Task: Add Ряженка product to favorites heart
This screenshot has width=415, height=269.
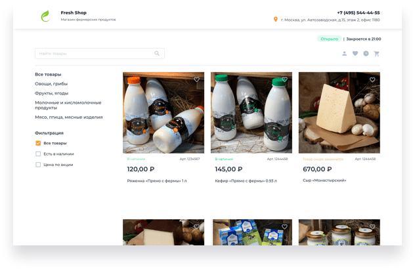Action: click(196, 79)
